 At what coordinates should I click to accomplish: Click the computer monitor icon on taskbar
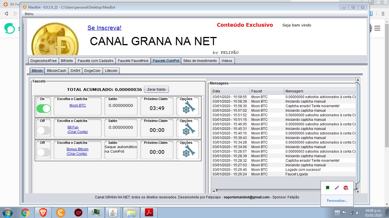coord(96,212)
